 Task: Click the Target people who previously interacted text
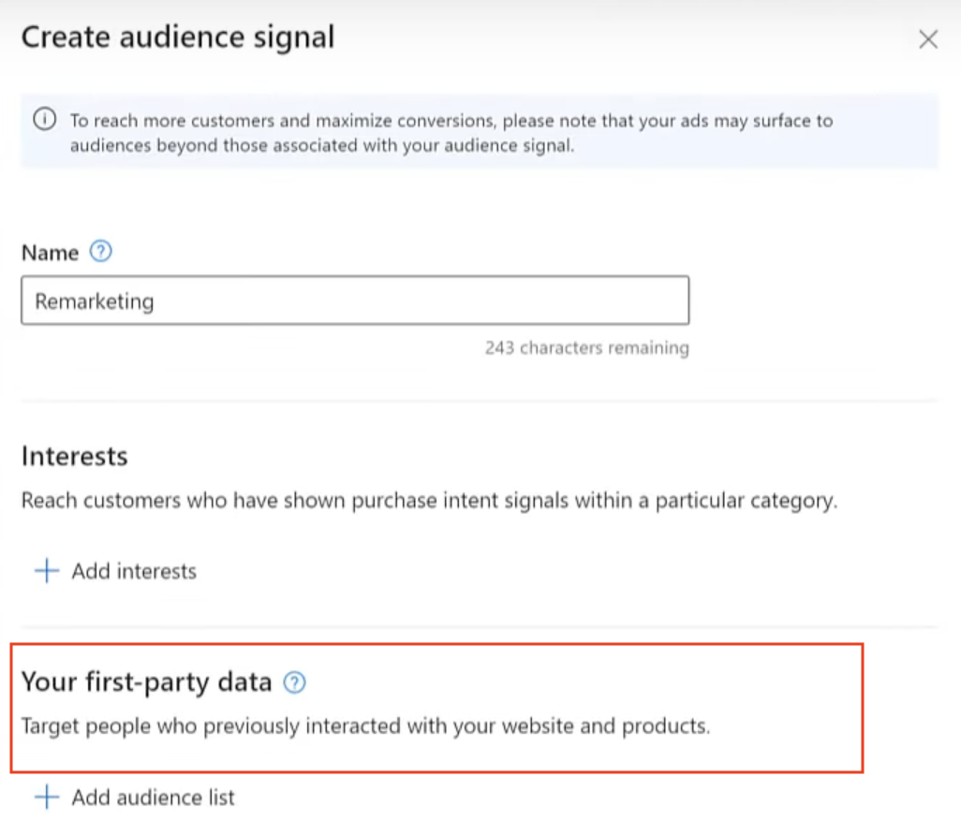click(x=366, y=726)
